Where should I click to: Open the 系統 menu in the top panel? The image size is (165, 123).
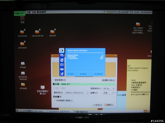[34, 12]
